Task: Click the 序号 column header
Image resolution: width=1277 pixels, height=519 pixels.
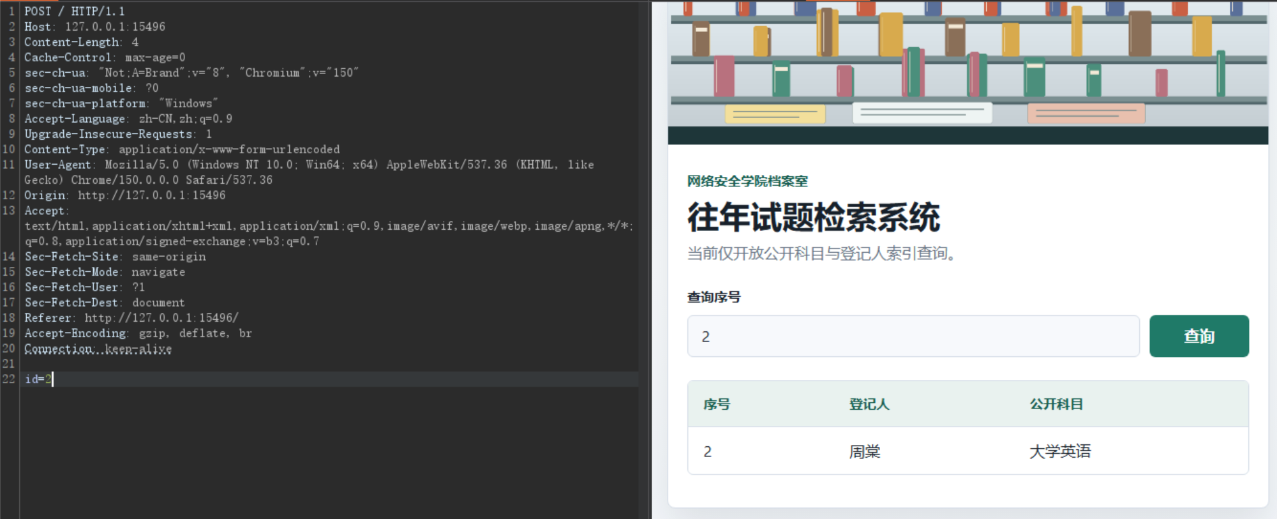Action: (x=717, y=404)
